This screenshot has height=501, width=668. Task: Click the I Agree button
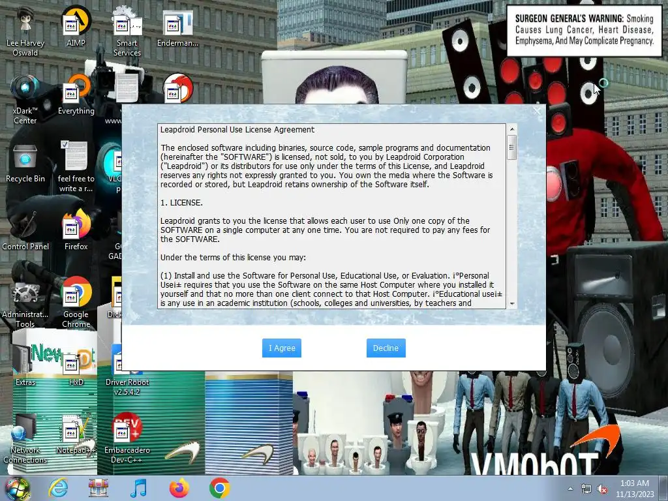[x=282, y=348]
